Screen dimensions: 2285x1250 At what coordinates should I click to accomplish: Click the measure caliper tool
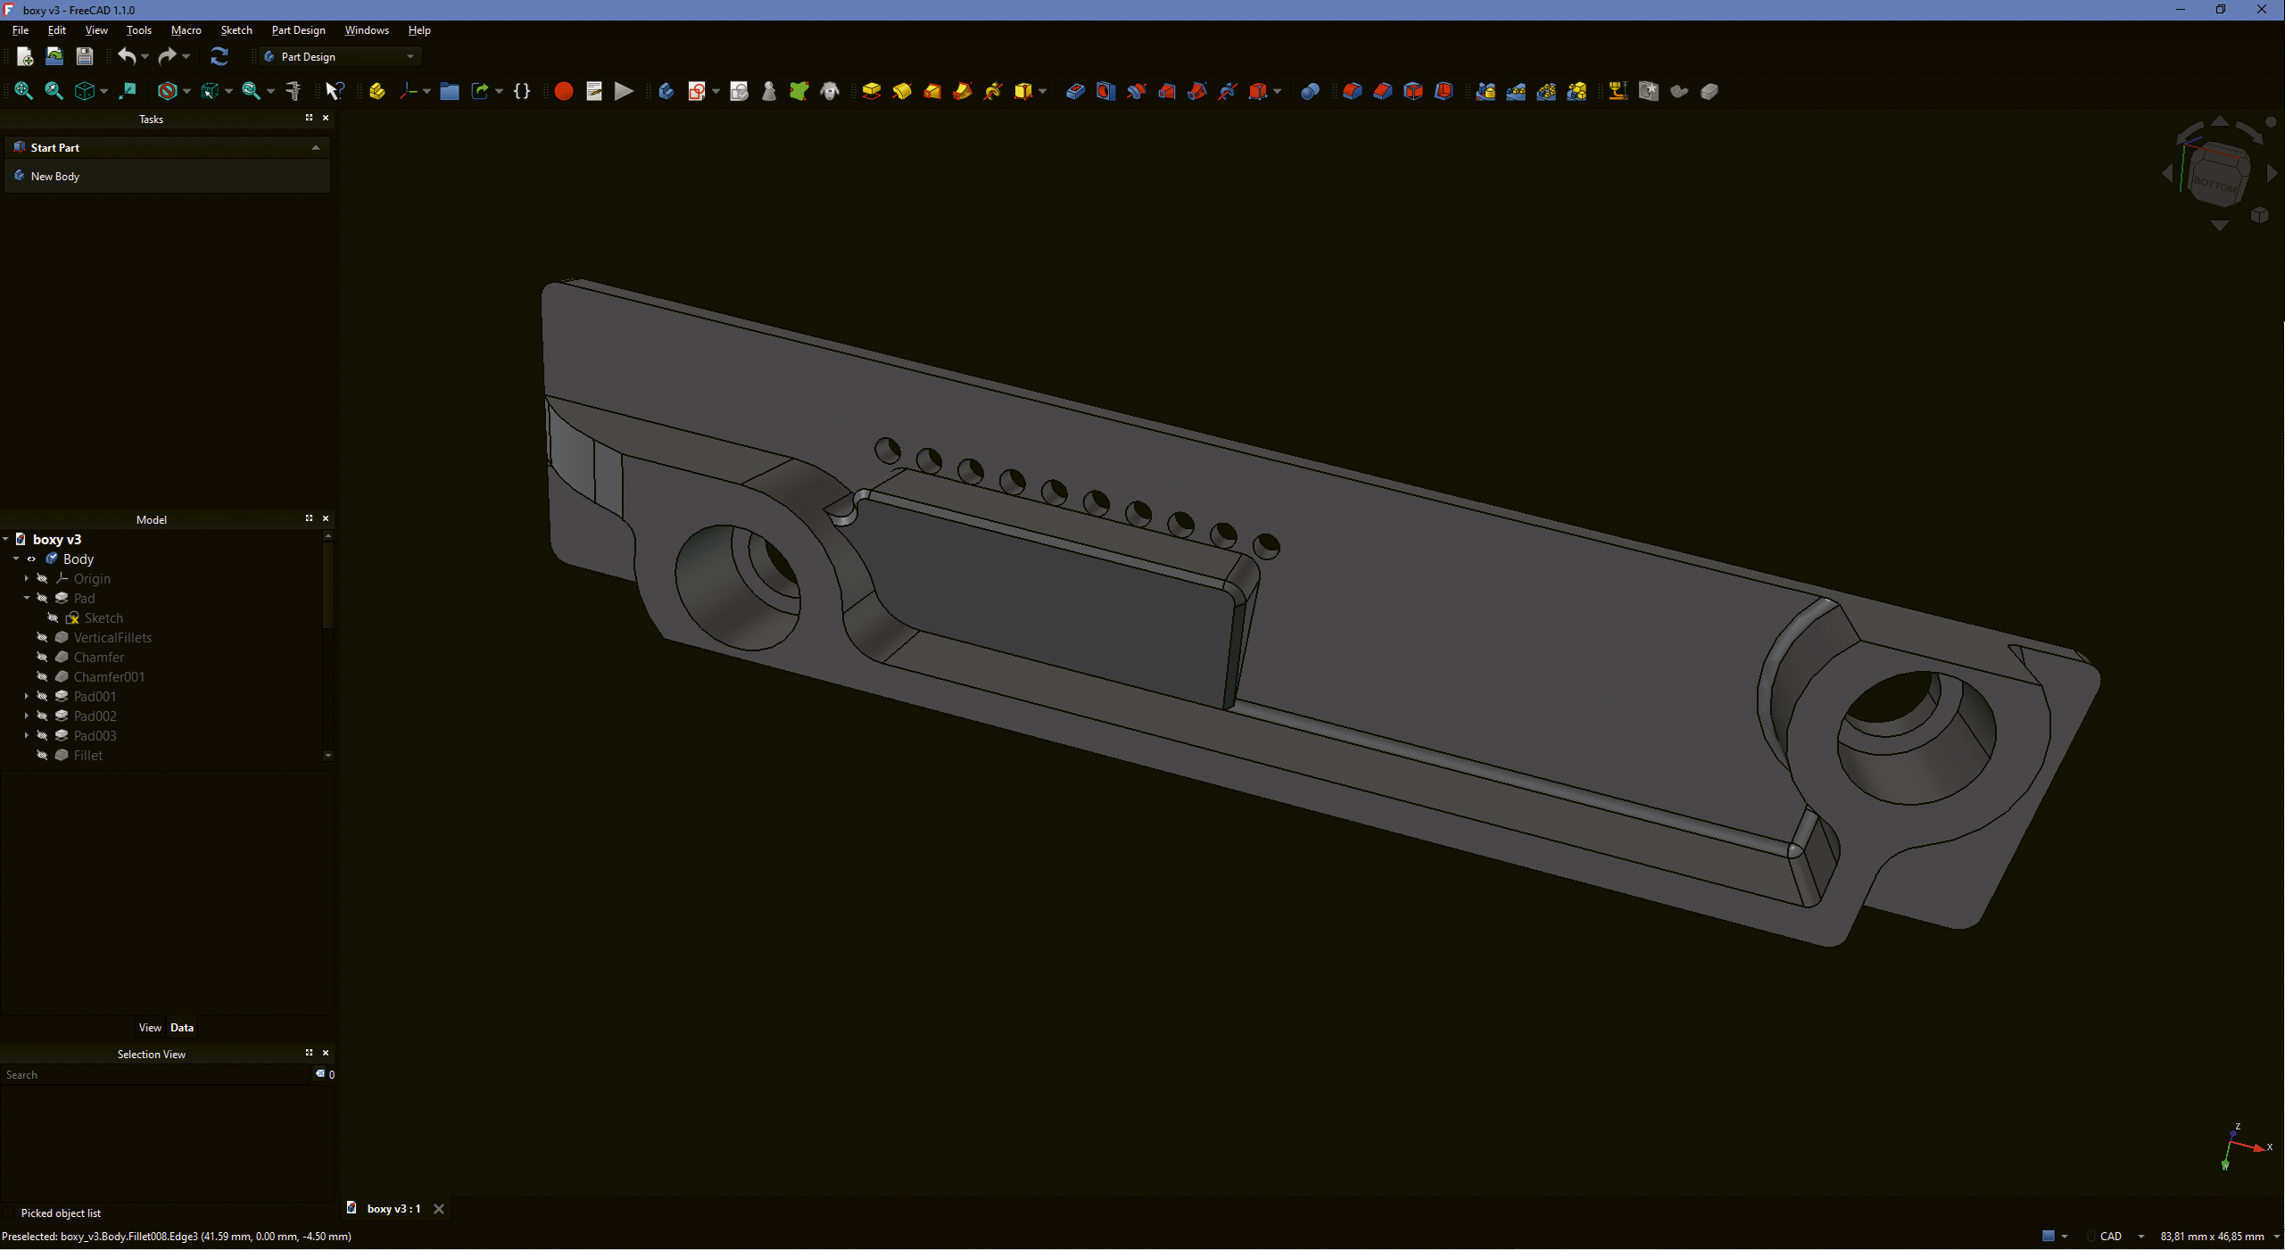[293, 91]
